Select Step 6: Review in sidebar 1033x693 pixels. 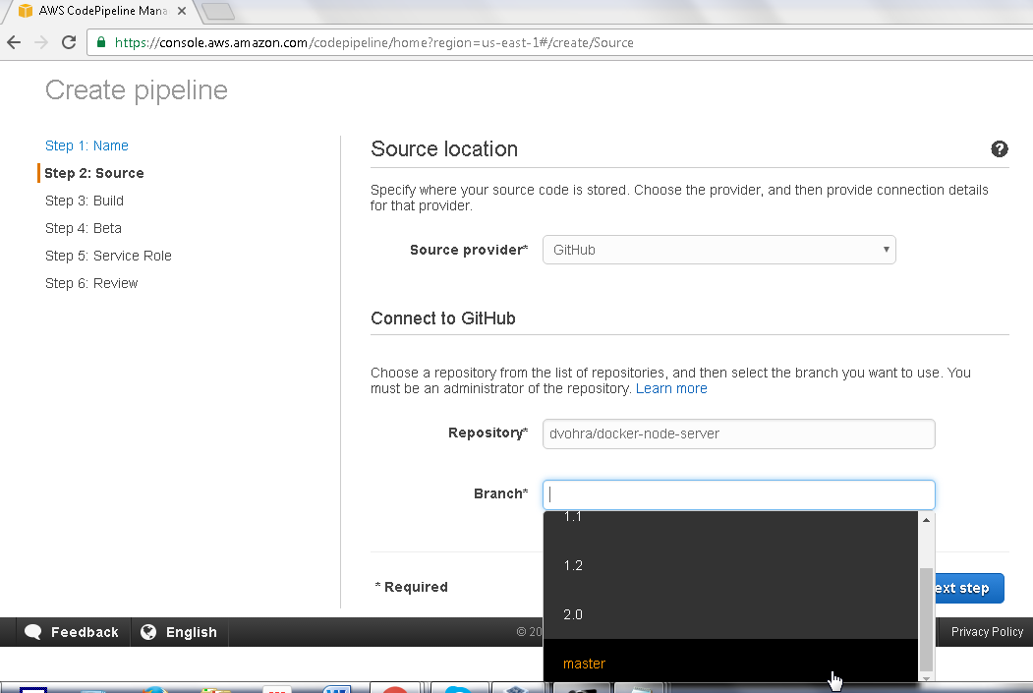91,283
